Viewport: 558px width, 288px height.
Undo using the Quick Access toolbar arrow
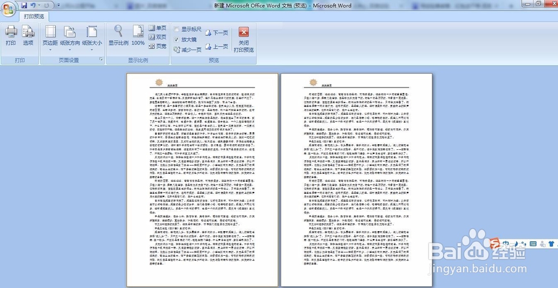[33, 6]
